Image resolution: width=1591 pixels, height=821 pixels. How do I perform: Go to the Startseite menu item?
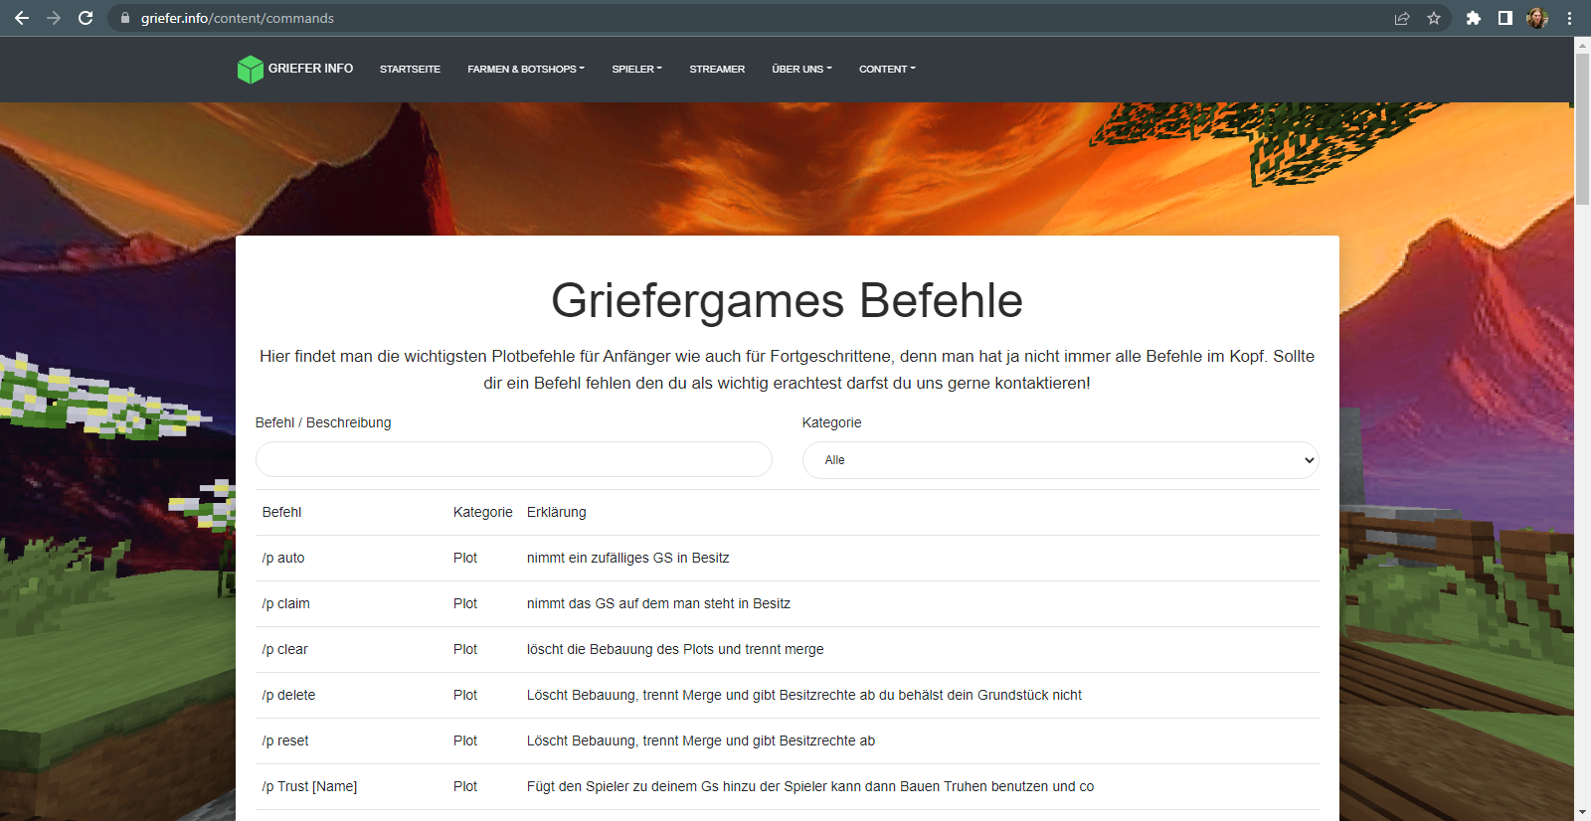click(x=410, y=69)
